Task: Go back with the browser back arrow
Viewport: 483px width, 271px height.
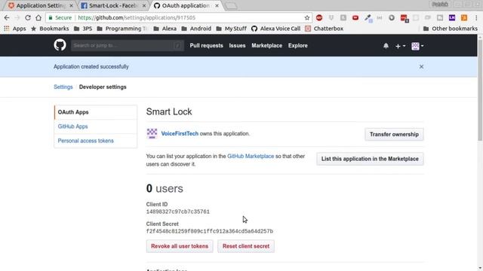Action: [7, 18]
